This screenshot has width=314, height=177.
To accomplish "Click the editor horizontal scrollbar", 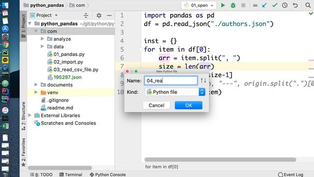I will [x=220, y=159].
